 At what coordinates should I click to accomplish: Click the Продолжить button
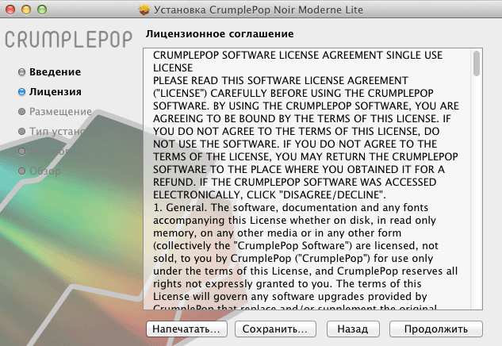[435, 329]
